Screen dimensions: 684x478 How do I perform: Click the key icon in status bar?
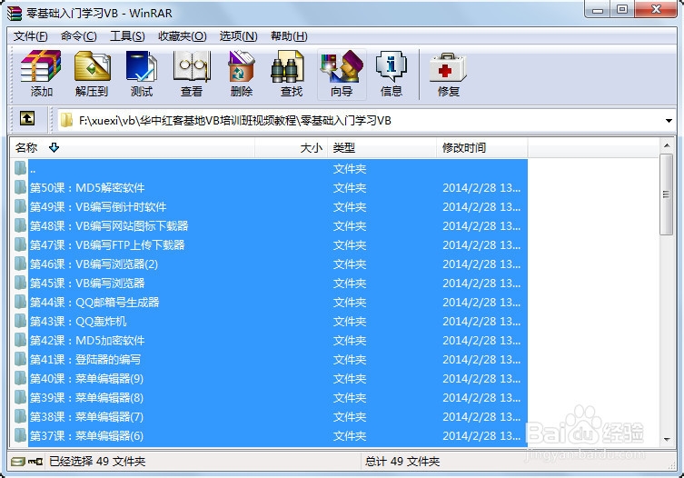pyautogui.click(x=35, y=461)
